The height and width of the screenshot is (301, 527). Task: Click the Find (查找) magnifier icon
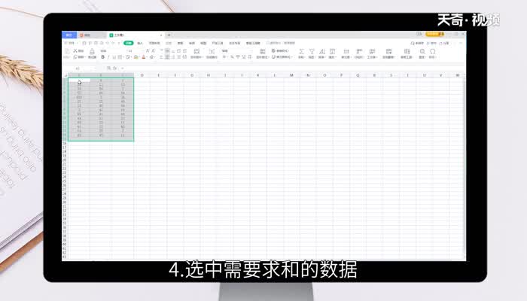point(422,51)
